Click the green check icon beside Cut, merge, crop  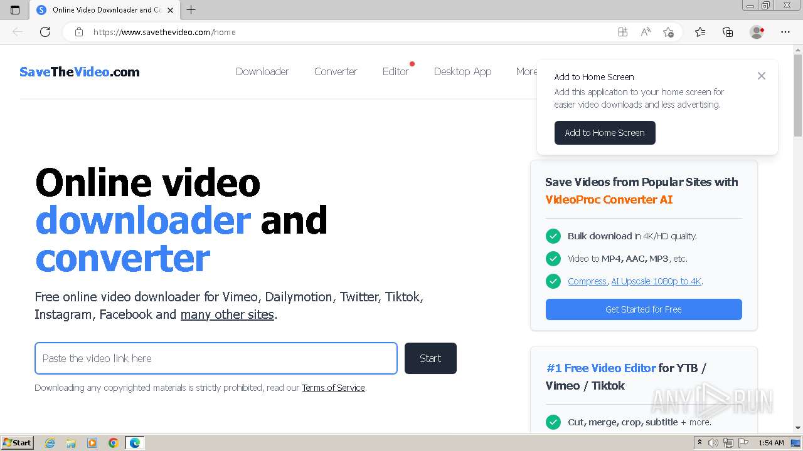(553, 422)
